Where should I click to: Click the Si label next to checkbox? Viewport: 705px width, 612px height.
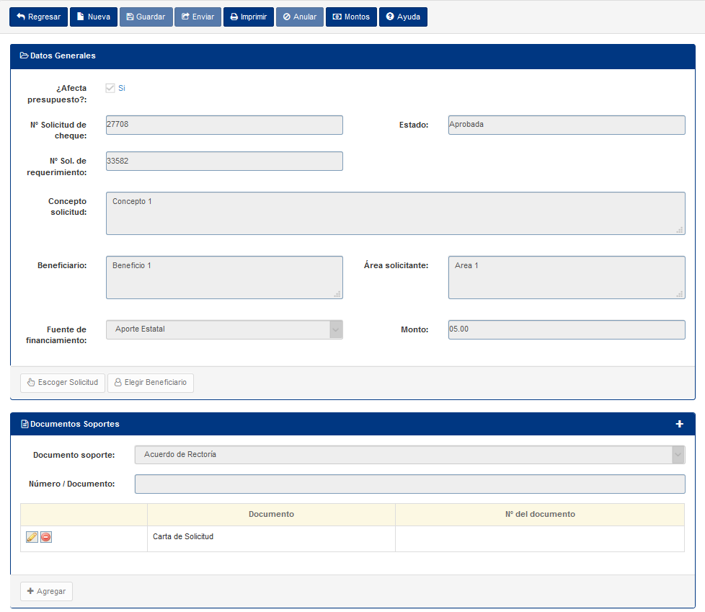[x=121, y=88]
